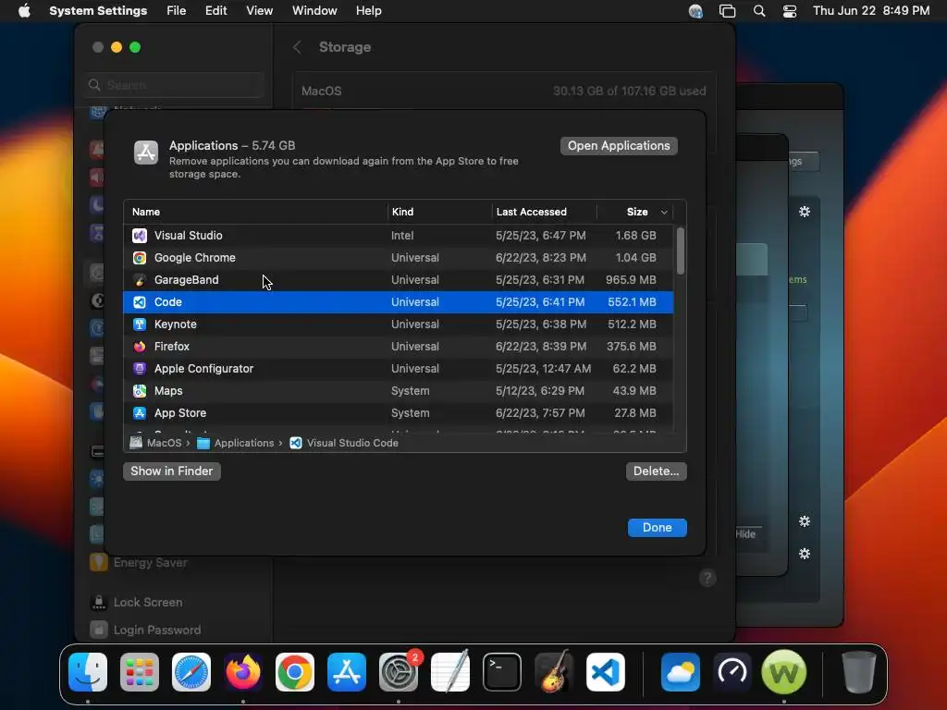Launch Google Chrome from the Dock
Image resolution: width=947 pixels, height=710 pixels.
[295, 672]
